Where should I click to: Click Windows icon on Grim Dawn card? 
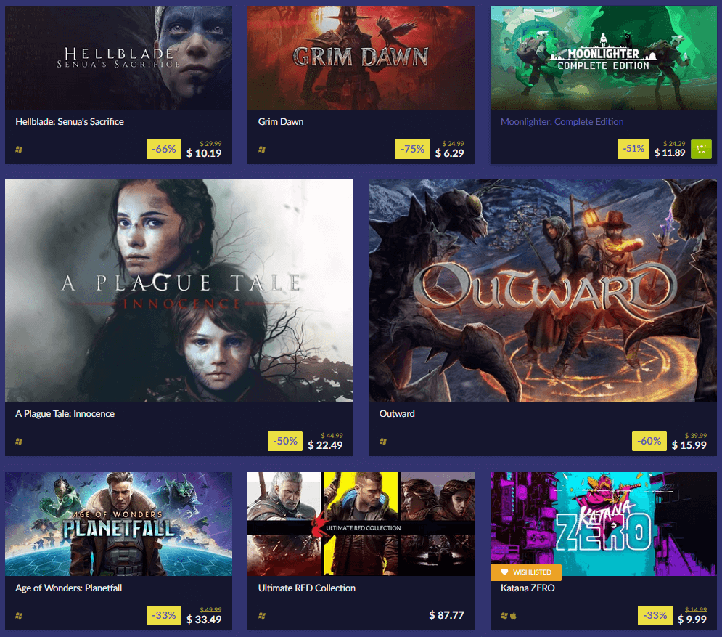261,150
